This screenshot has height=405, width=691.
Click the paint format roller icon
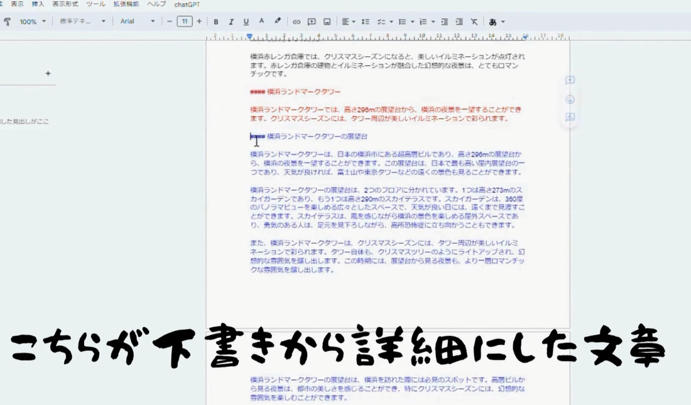click(x=7, y=21)
